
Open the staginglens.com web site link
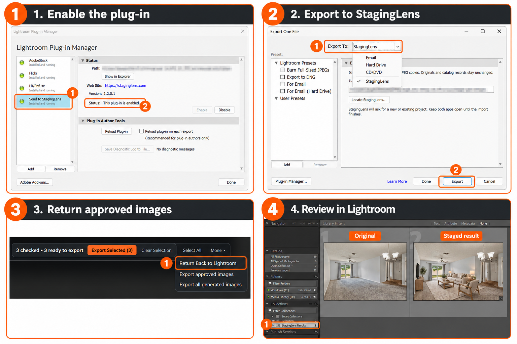click(126, 86)
